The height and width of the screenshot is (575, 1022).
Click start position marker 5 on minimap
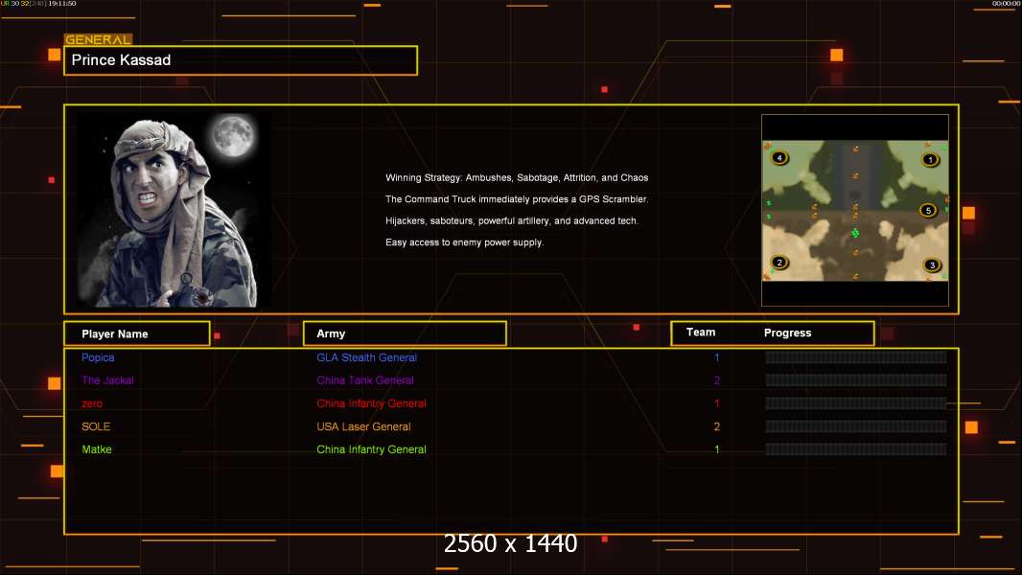(928, 210)
